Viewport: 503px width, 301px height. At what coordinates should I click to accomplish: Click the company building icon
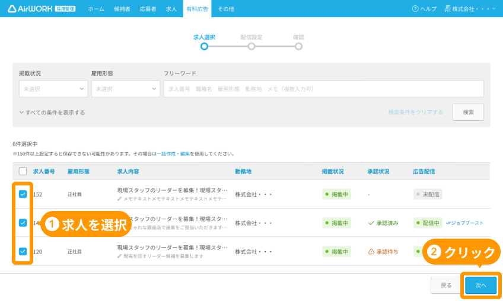(447, 9)
